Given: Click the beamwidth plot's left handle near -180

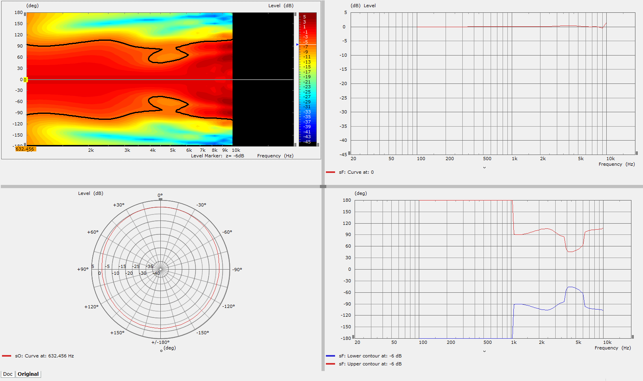Looking at the screenshot, I should [x=353, y=337].
